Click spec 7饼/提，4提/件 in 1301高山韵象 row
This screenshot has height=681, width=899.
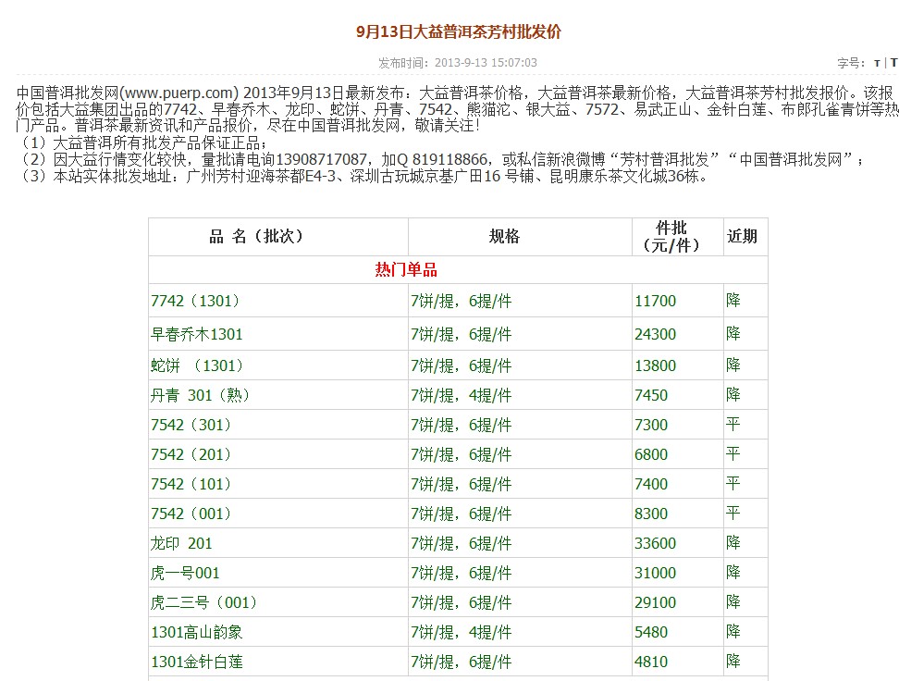click(x=461, y=632)
